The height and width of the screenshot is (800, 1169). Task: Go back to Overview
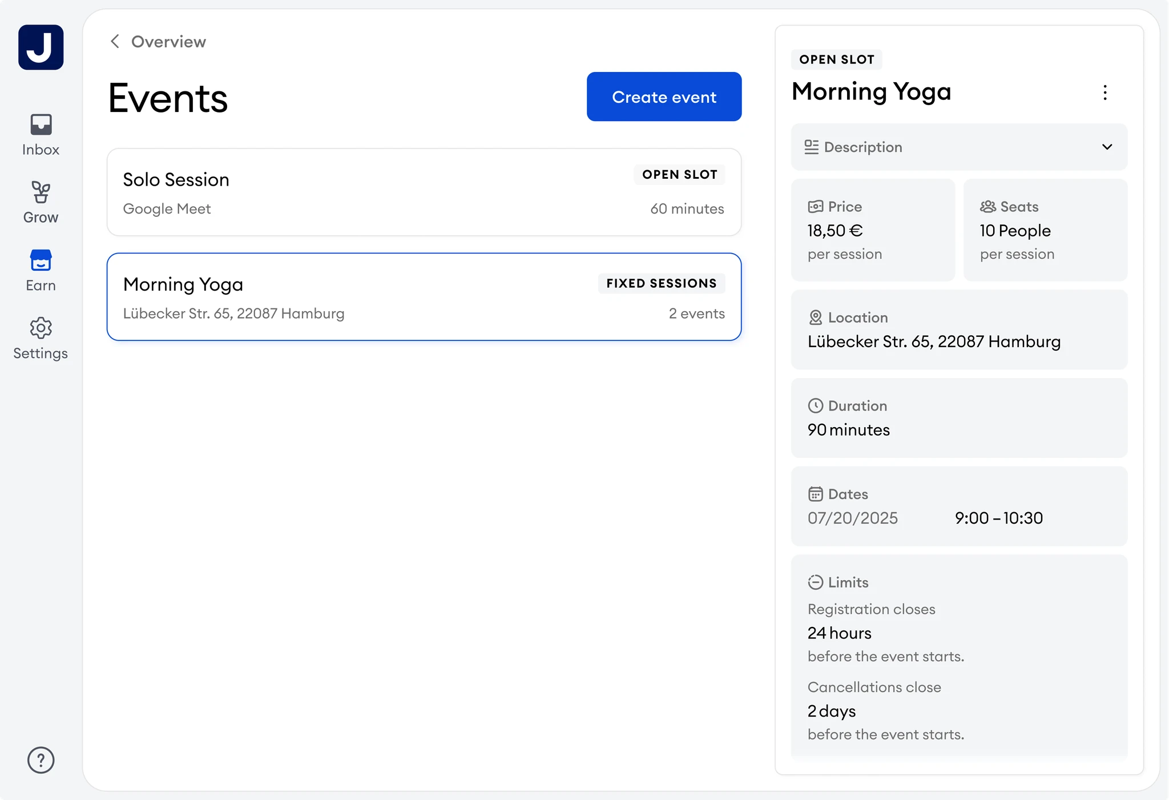[168, 41]
